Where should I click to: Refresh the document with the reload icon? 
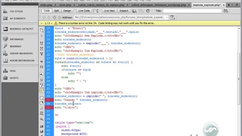pyautogui.click(x=148, y=11)
